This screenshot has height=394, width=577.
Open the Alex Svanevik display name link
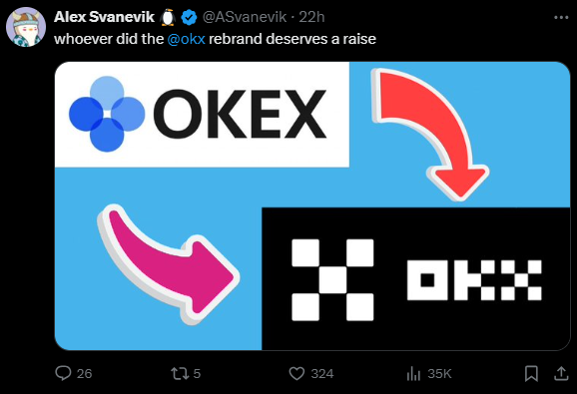[104, 17]
